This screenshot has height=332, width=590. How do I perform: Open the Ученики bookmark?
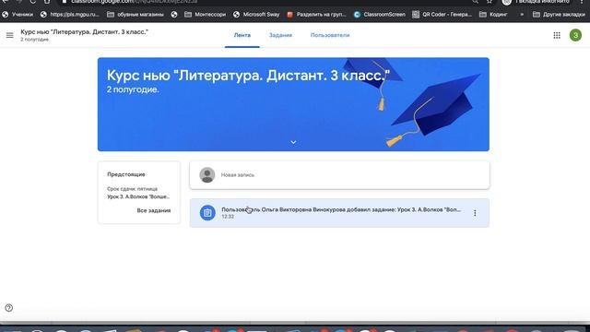click(x=18, y=15)
